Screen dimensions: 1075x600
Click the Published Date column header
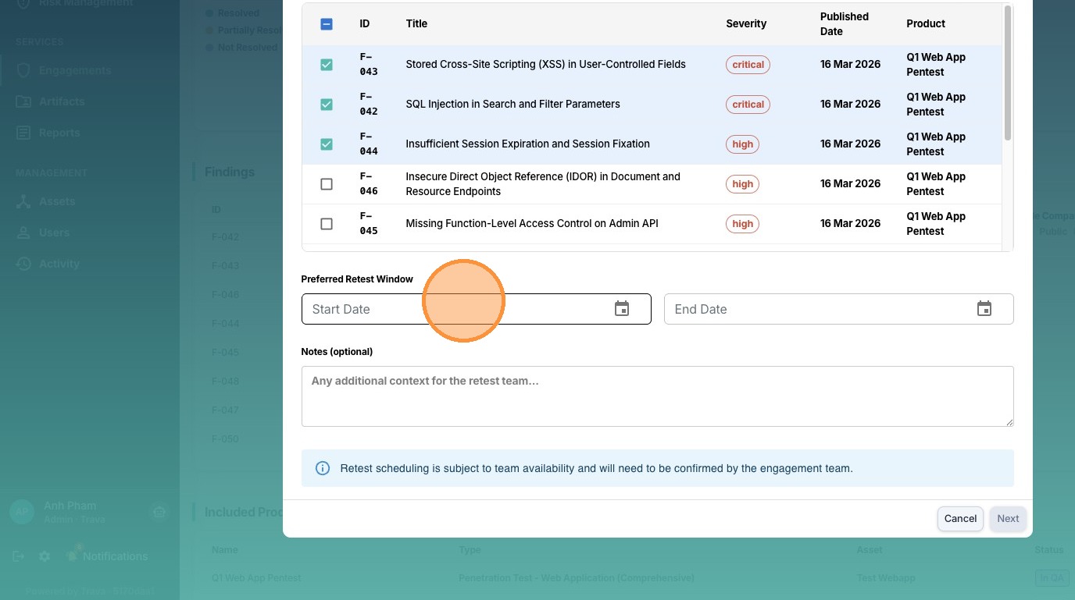point(844,23)
